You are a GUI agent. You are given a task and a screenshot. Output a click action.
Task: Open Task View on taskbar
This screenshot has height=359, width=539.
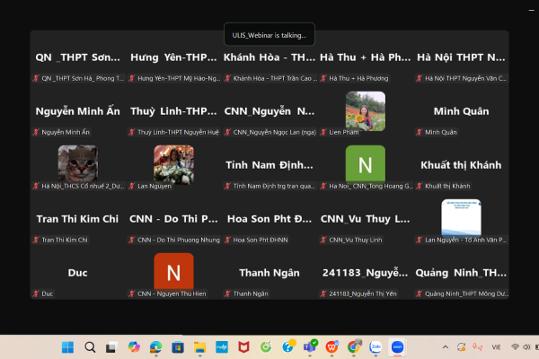tap(111, 347)
